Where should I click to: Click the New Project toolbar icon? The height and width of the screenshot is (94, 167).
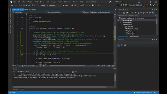pyautogui.click(x=20, y=5)
